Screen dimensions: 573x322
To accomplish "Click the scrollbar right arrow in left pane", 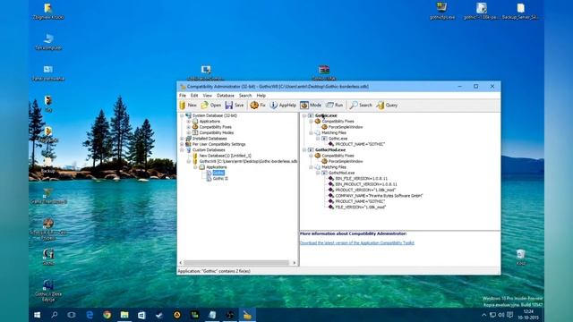I will coord(295,262).
